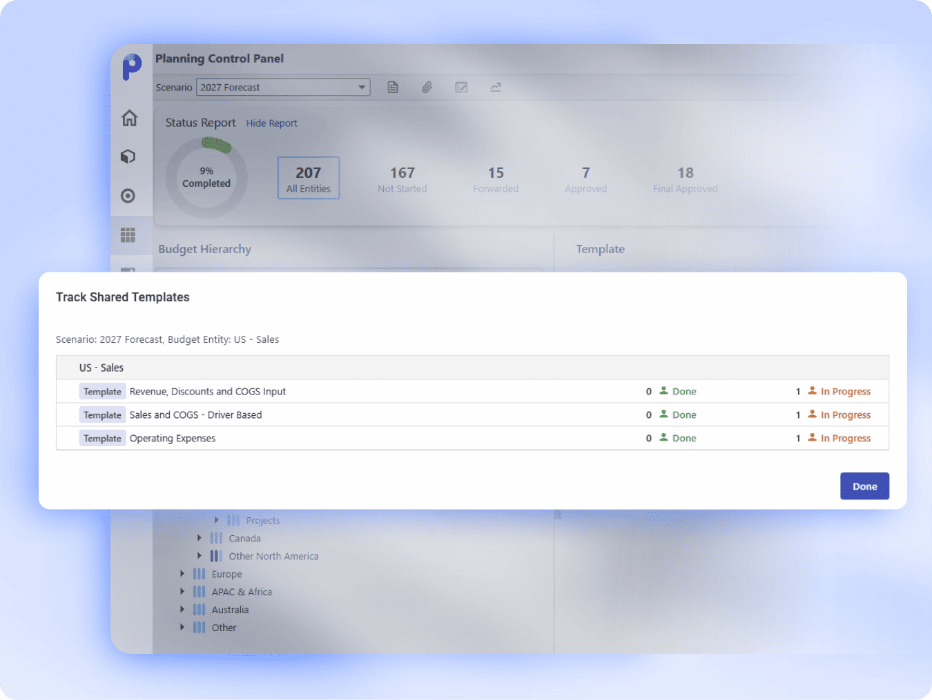Click the green Done person icon for Operating Expenses

pyautogui.click(x=663, y=437)
